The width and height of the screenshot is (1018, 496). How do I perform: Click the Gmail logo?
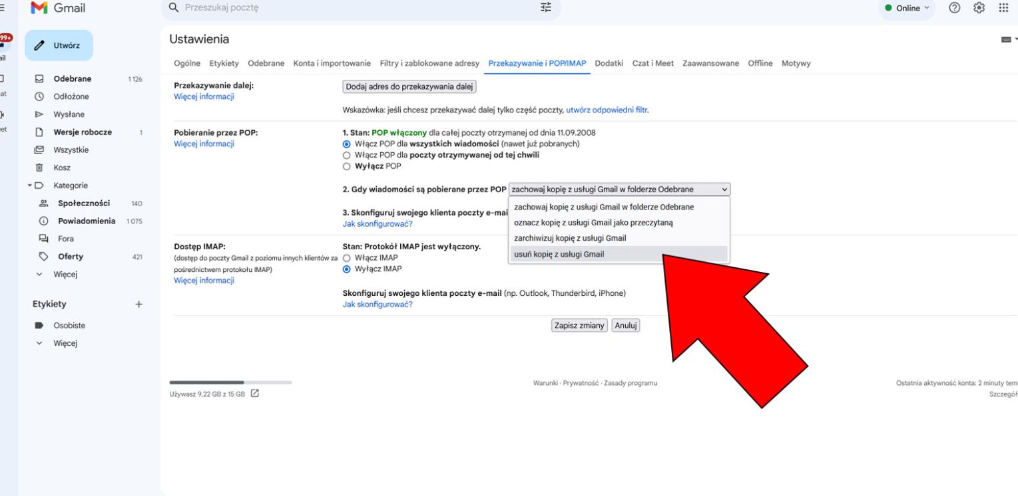[x=58, y=9]
